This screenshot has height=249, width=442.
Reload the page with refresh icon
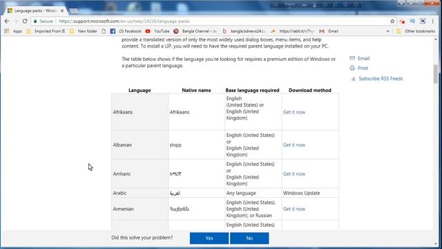[25, 21]
